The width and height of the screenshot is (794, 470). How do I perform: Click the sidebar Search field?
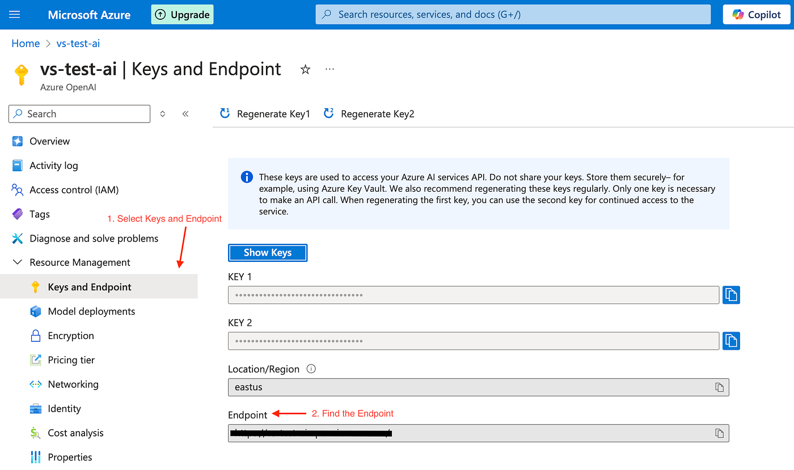79,114
